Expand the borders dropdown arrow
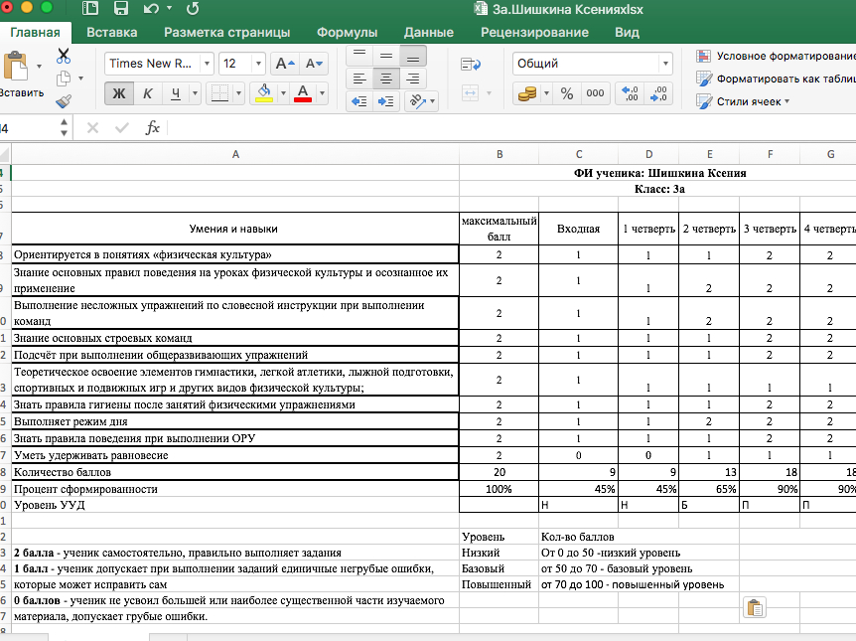Viewport: 856px width, 641px height. pos(238,93)
